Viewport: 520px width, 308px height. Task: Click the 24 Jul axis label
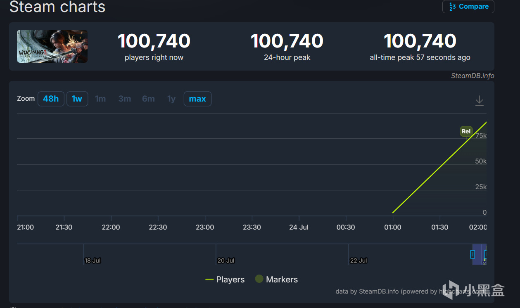point(299,227)
